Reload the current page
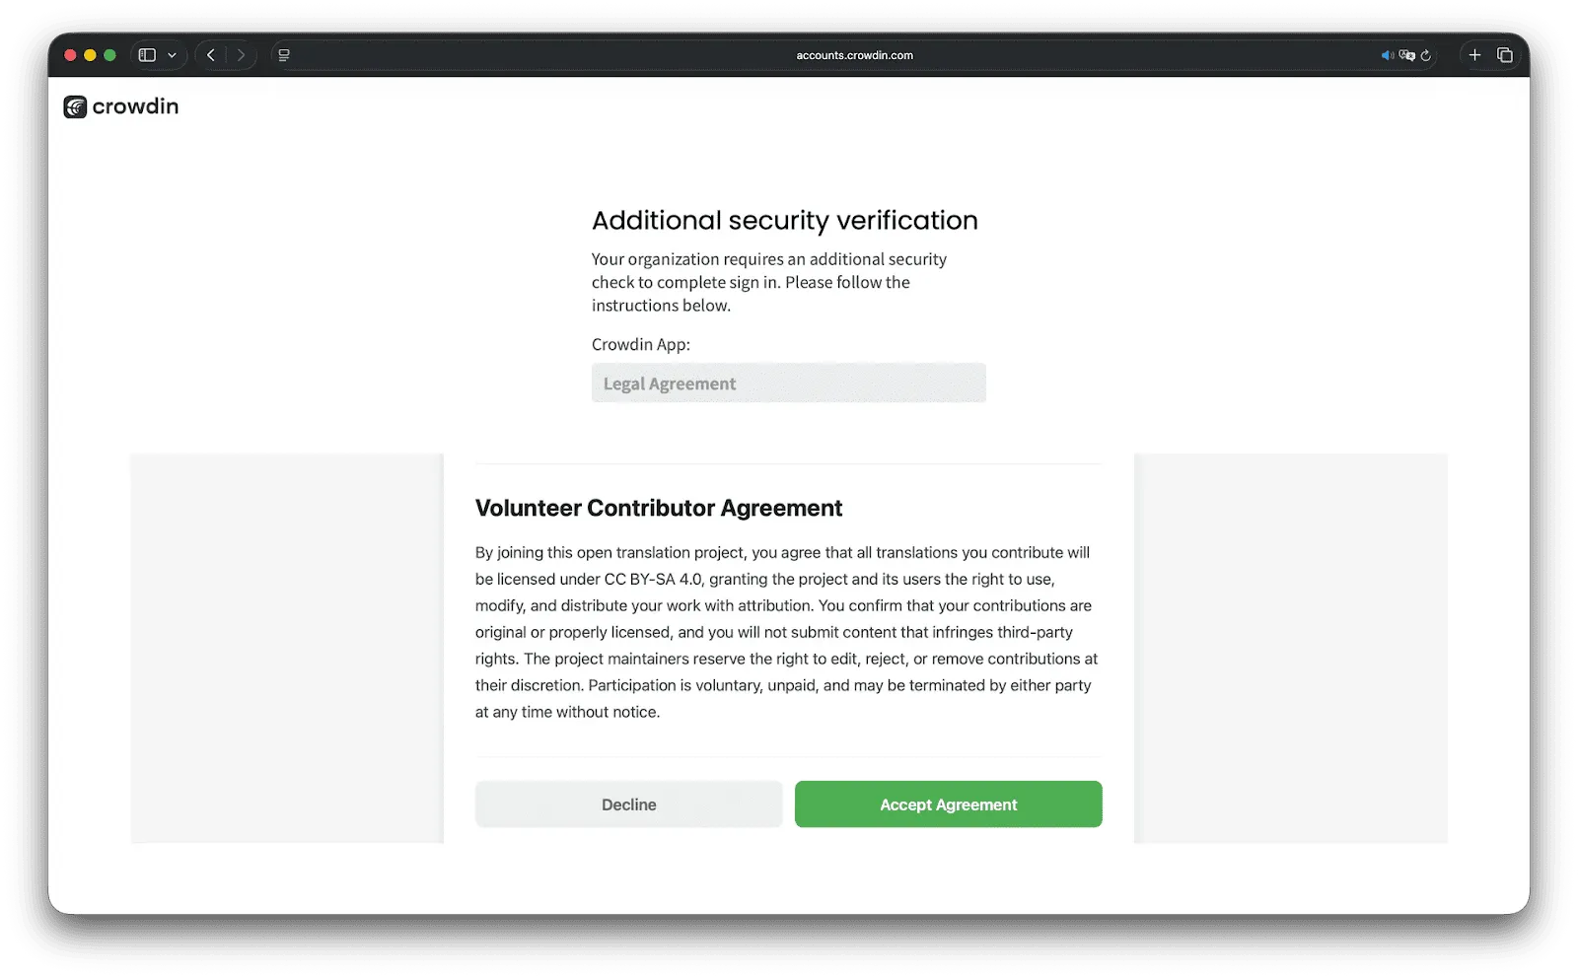The width and height of the screenshot is (1578, 978). (1425, 55)
